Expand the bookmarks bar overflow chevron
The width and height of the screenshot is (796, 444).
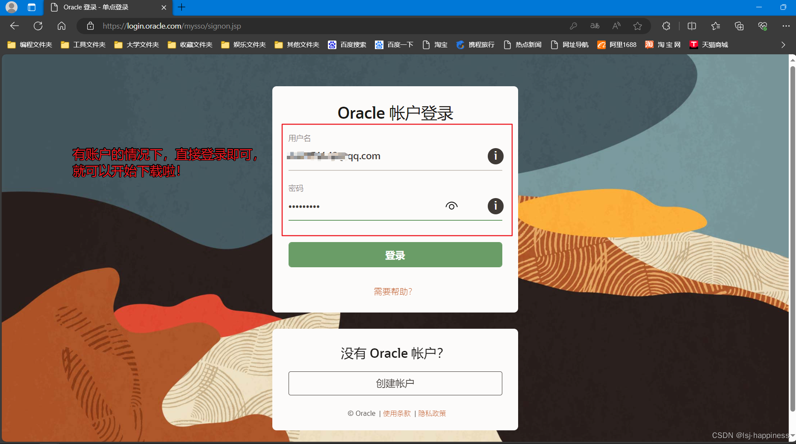tap(783, 45)
